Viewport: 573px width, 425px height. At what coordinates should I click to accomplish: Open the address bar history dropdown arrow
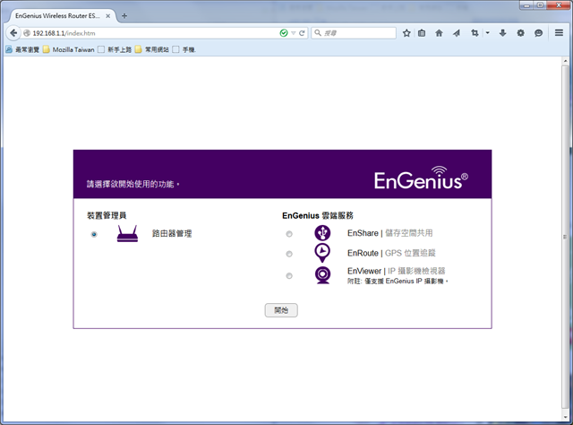tap(293, 33)
